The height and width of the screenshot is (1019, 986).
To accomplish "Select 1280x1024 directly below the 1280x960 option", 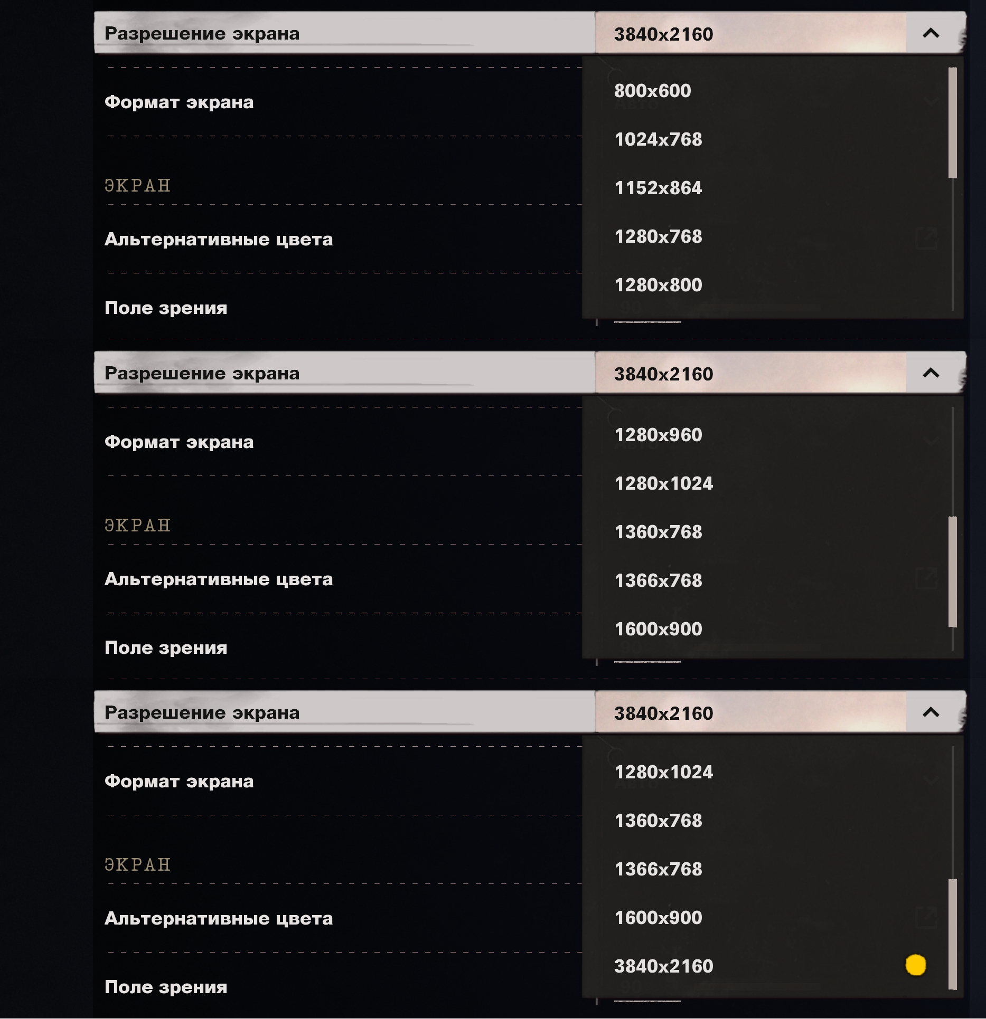I will [663, 483].
